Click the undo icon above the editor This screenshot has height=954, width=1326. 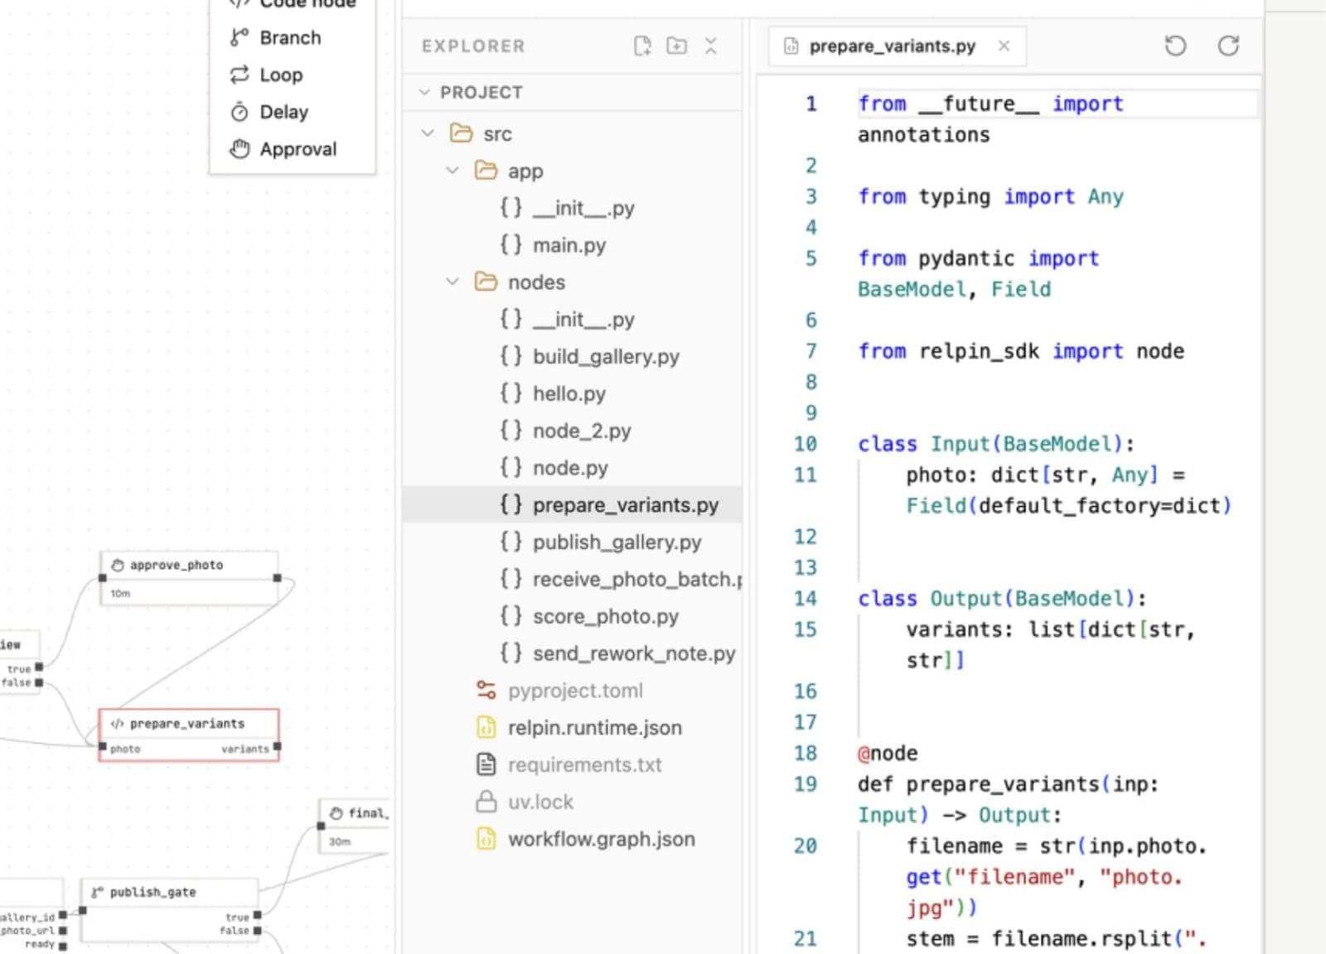(x=1175, y=46)
